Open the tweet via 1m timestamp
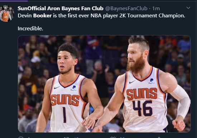 [x=156, y=9]
